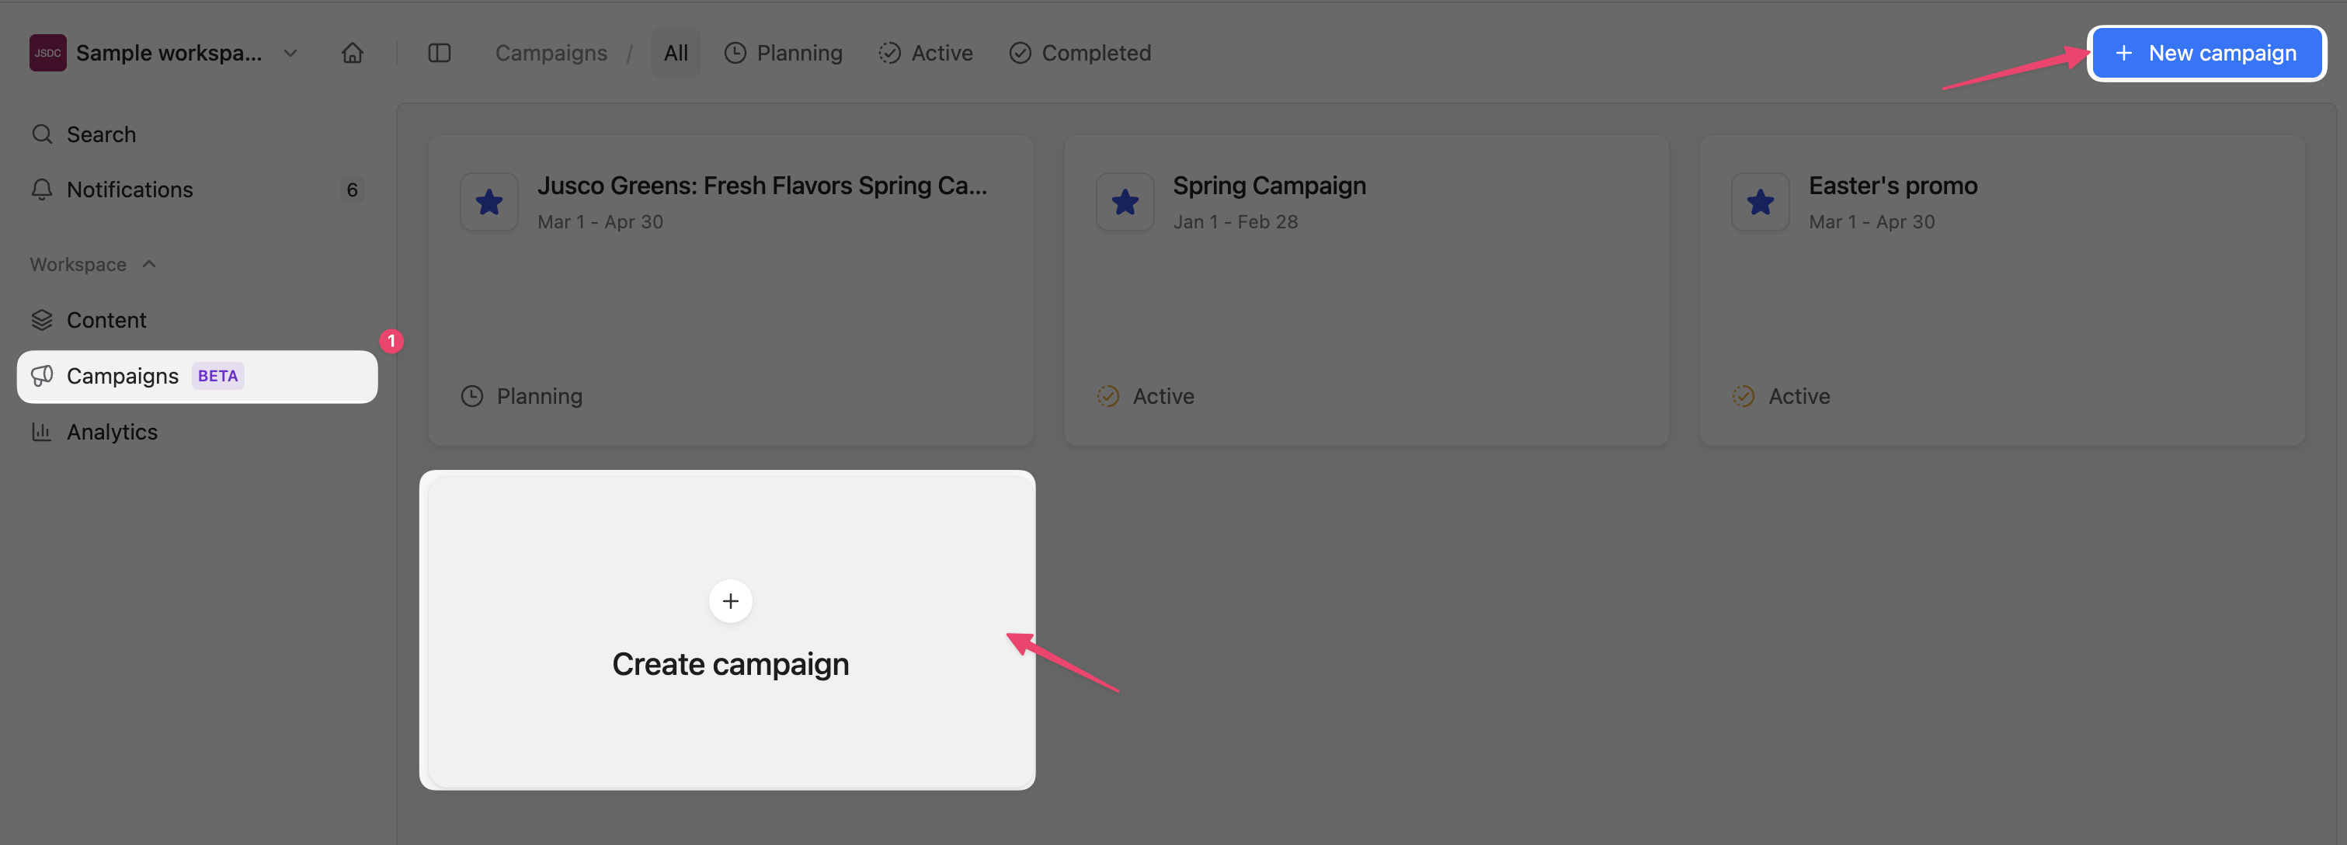Click the New campaign button
Image resolution: width=2347 pixels, height=845 pixels.
[2206, 53]
